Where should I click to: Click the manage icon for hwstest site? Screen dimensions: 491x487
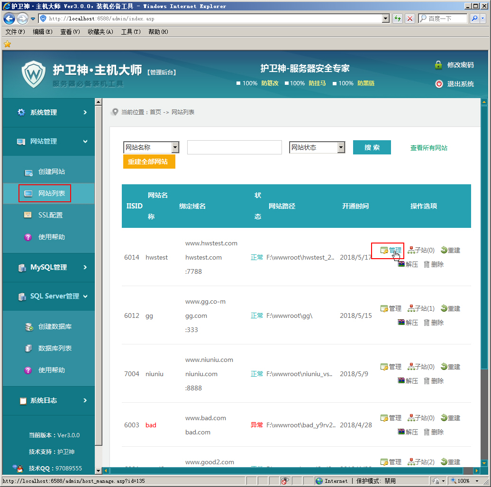(384, 250)
